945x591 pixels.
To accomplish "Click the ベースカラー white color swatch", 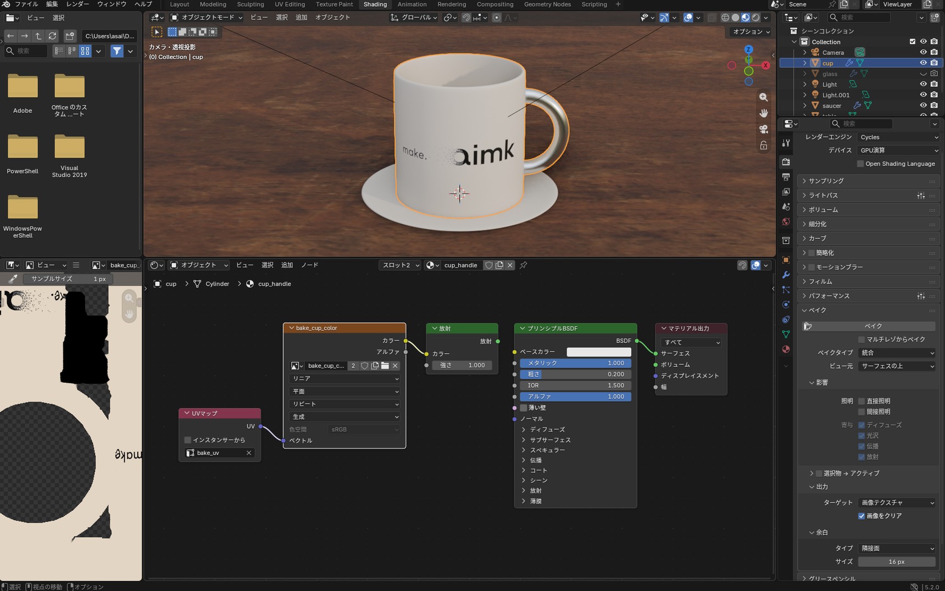I will tap(599, 352).
